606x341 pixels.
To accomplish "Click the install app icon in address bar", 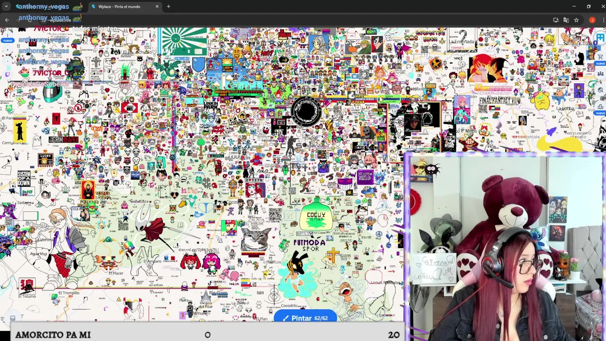I will pyautogui.click(x=556, y=20).
